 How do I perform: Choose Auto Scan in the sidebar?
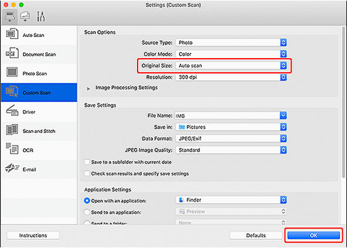pos(39,35)
